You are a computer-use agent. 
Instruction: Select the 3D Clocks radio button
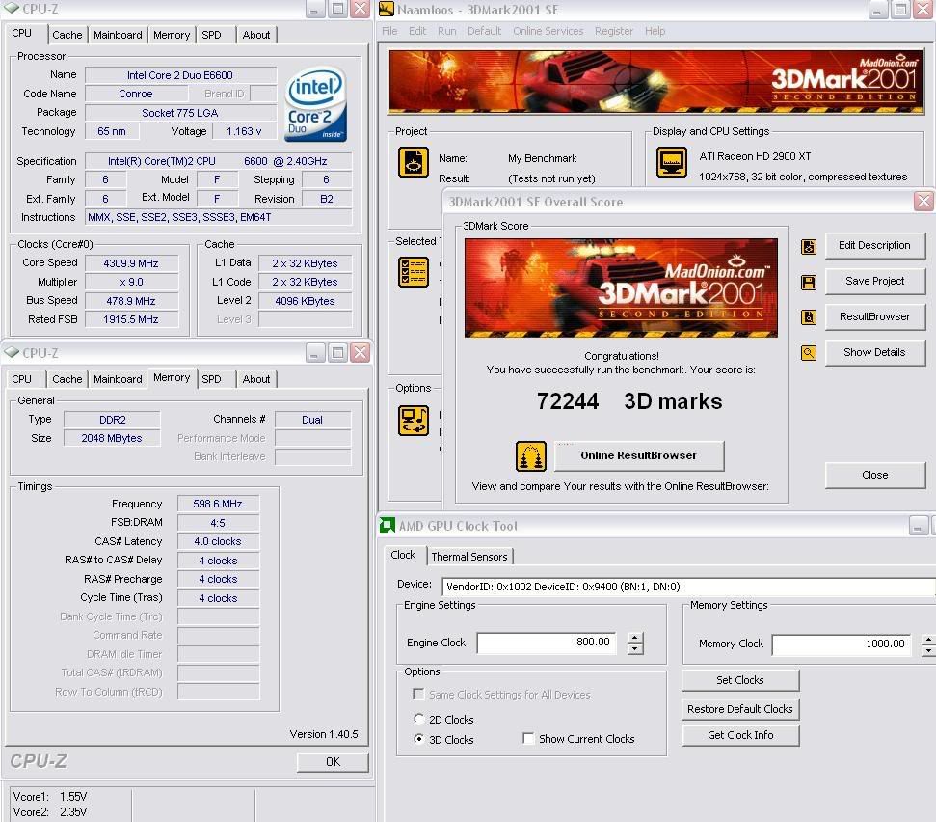419,739
